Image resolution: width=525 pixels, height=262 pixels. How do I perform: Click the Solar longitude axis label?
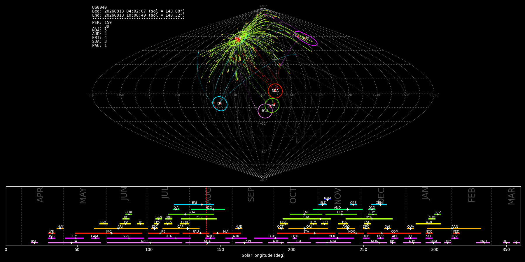[263, 255]
